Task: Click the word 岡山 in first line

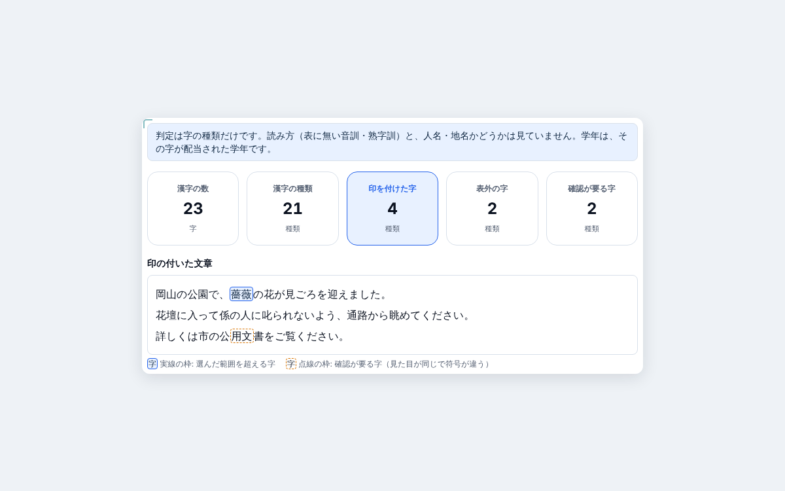Action: coord(166,294)
